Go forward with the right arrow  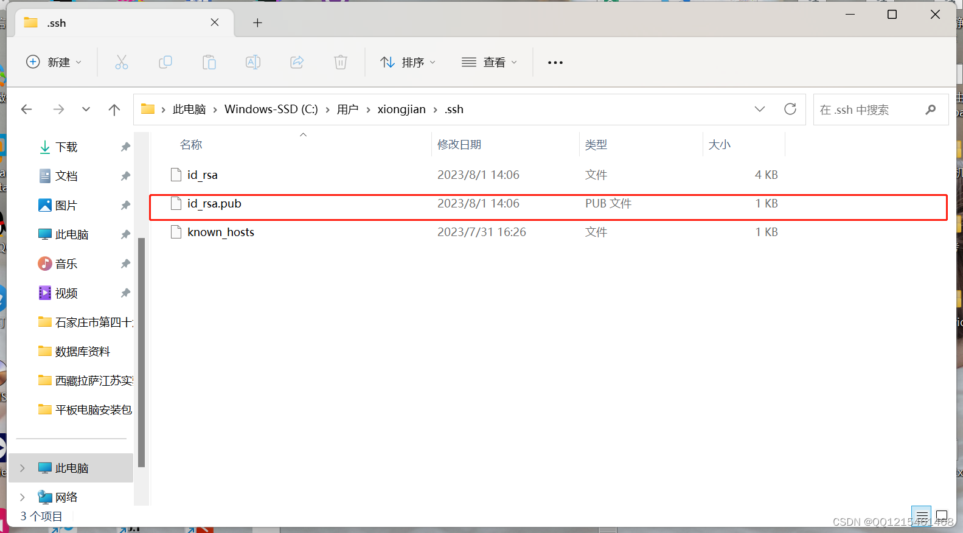pyautogui.click(x=58, y=110)
